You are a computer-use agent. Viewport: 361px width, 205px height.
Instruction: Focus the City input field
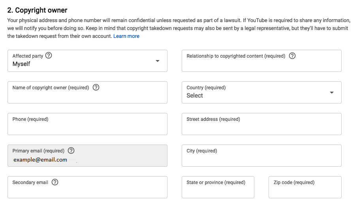click(x=261, y=158)
